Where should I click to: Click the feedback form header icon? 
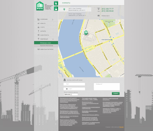point(65,80)
